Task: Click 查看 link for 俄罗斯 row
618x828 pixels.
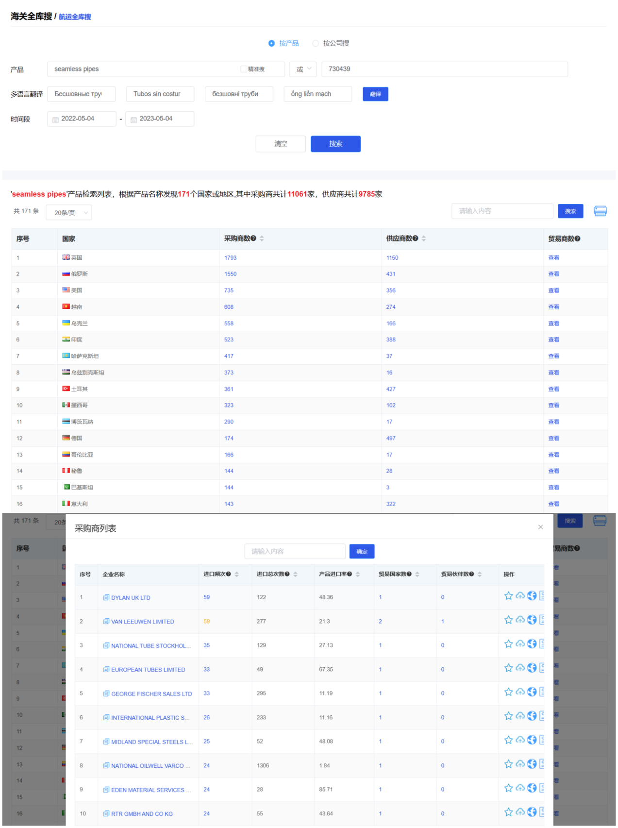Action: [x=553, y=274]
